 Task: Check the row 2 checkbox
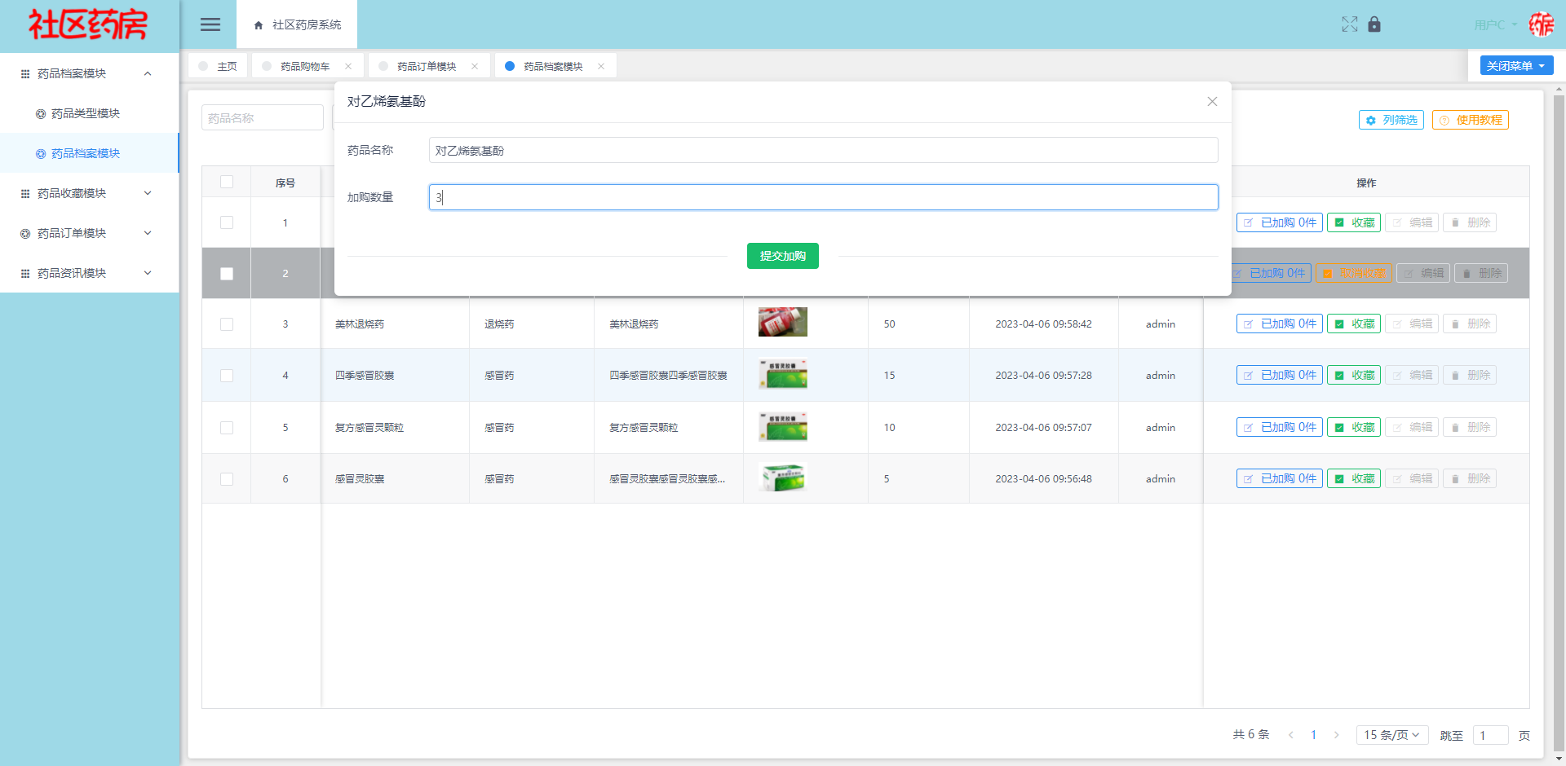(227, 274)
